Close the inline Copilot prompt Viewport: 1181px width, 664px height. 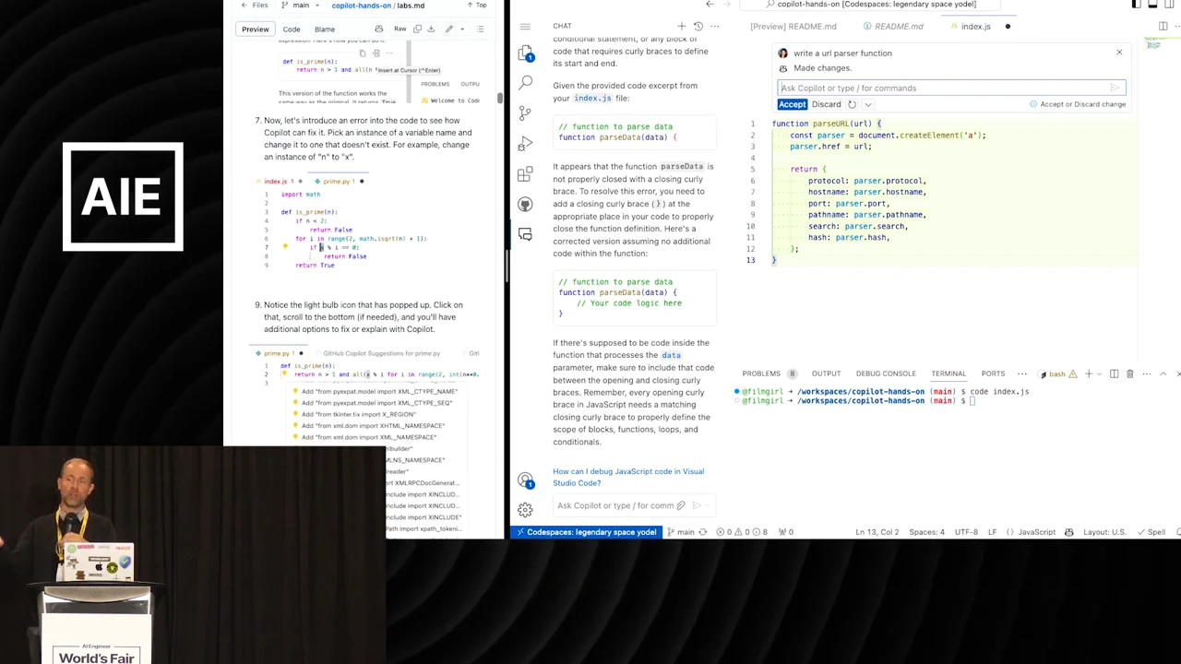1119,53
